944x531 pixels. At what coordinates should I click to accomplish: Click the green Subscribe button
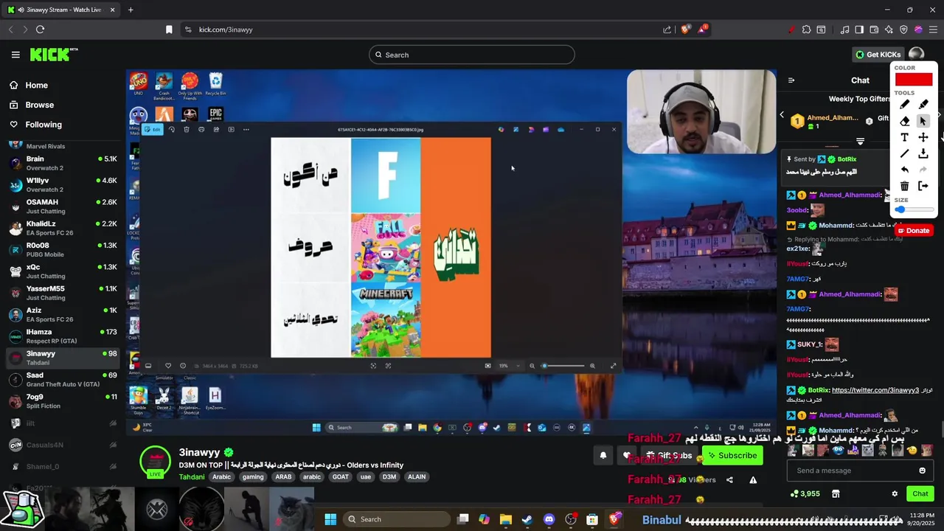coord(732,456)
